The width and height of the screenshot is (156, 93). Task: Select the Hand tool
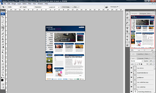point(3,72)
